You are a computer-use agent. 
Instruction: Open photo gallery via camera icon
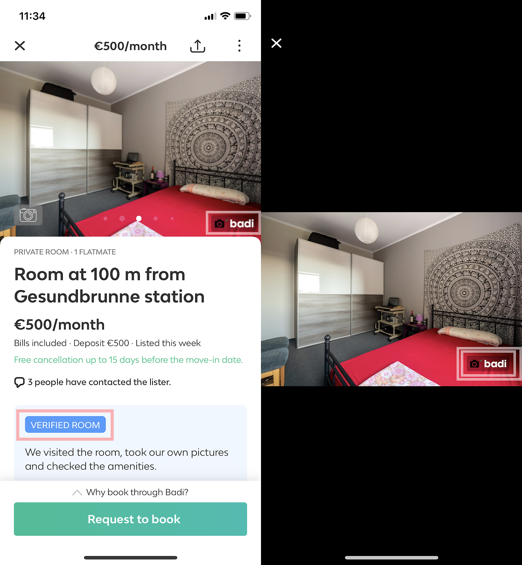(28, 215)
